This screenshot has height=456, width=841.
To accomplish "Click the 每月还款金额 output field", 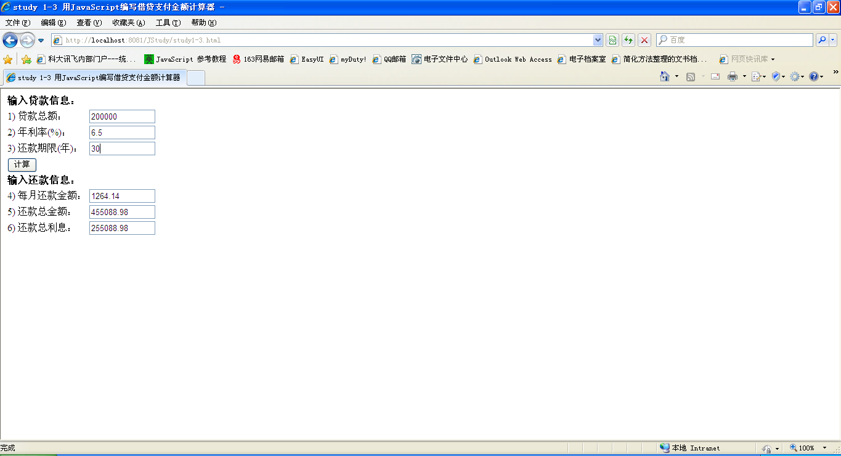I will pyautogui.click(x=122, y=196).
